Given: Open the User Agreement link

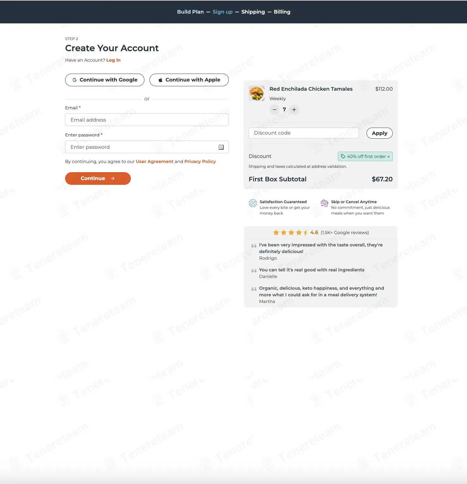Looking at the screenshot, I should (x=155, y=161).
